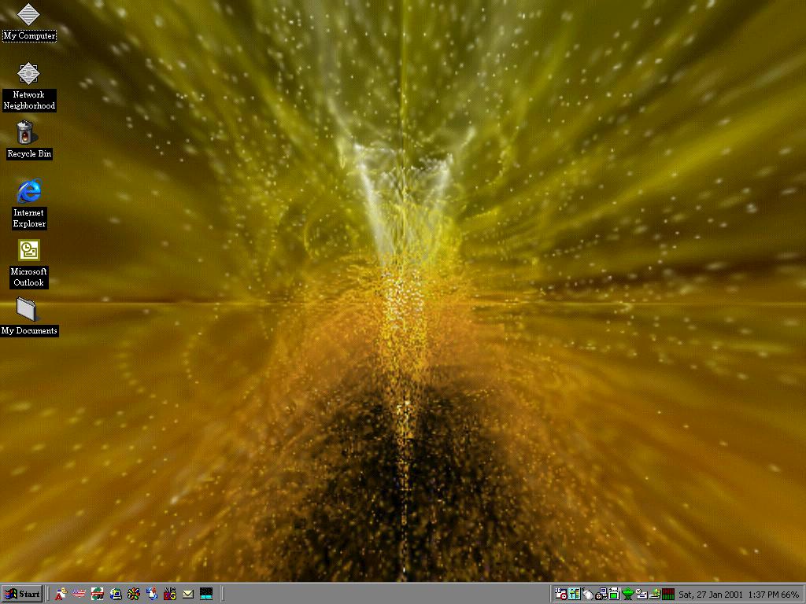The width and height of the screenshot is (806, 604).
Task: Click the computer monitor quick launch icon
Action: 116,594
